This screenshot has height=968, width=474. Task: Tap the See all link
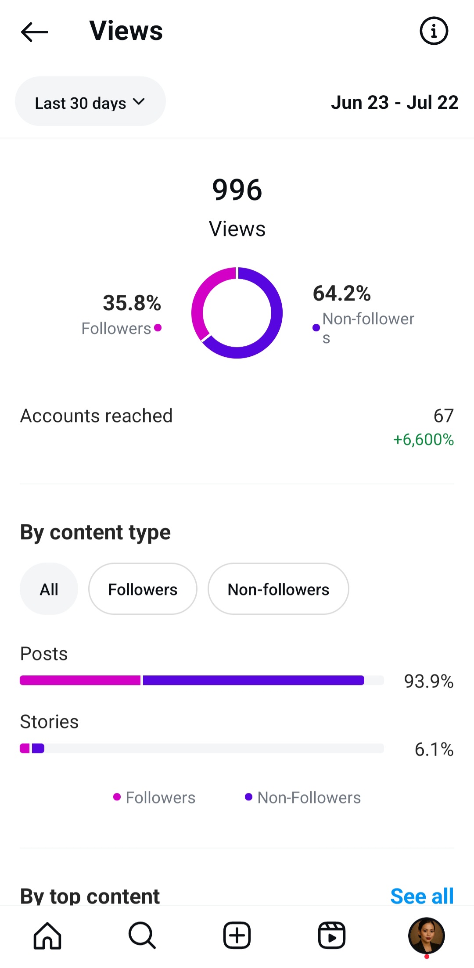tap(422, 896)
